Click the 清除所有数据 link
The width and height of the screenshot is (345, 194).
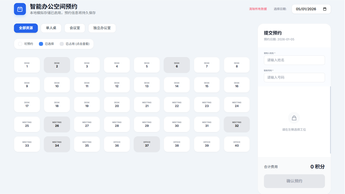point(258,9)
